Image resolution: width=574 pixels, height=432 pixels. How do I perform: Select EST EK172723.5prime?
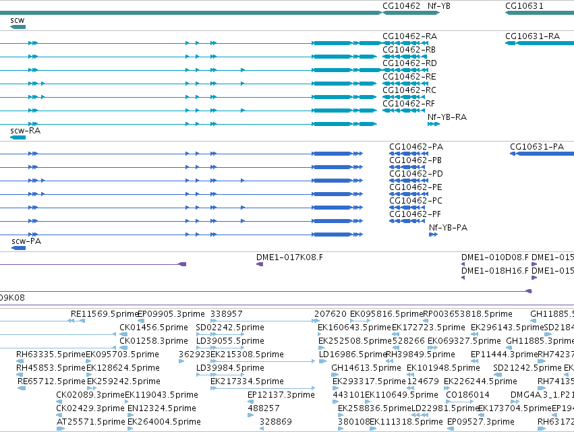click(x=428, y=328)
